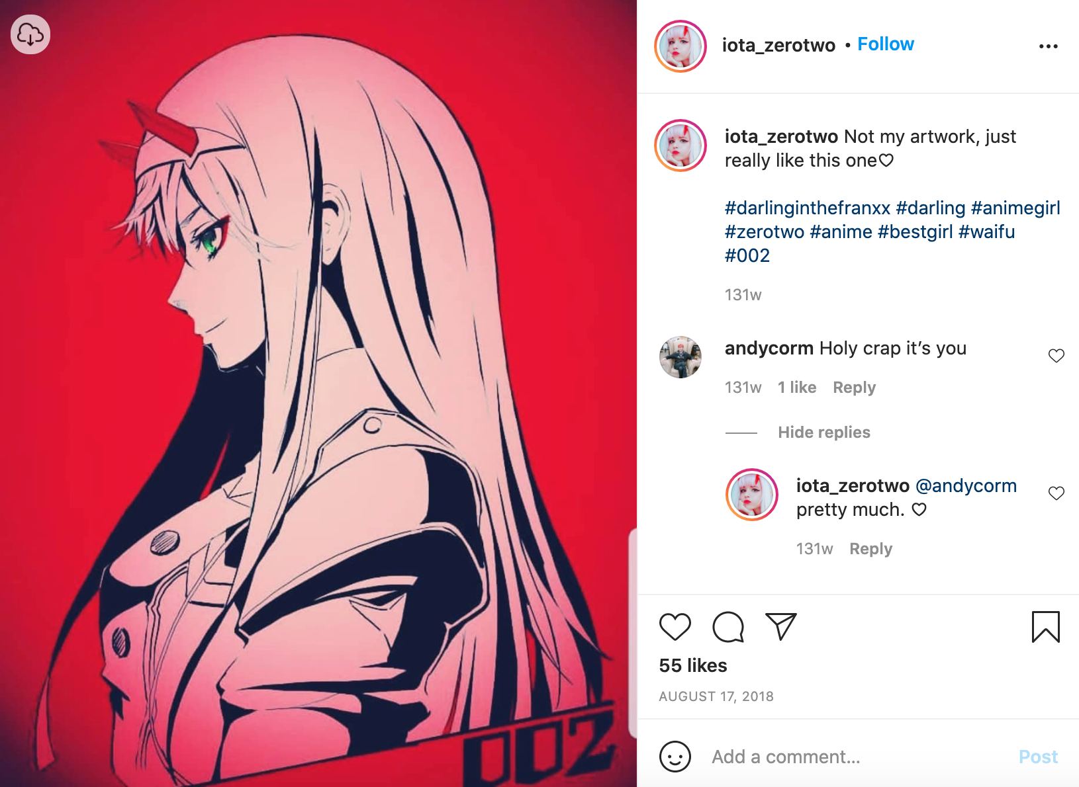Open the three-dots more options menu

click(x=1048, y=46)
